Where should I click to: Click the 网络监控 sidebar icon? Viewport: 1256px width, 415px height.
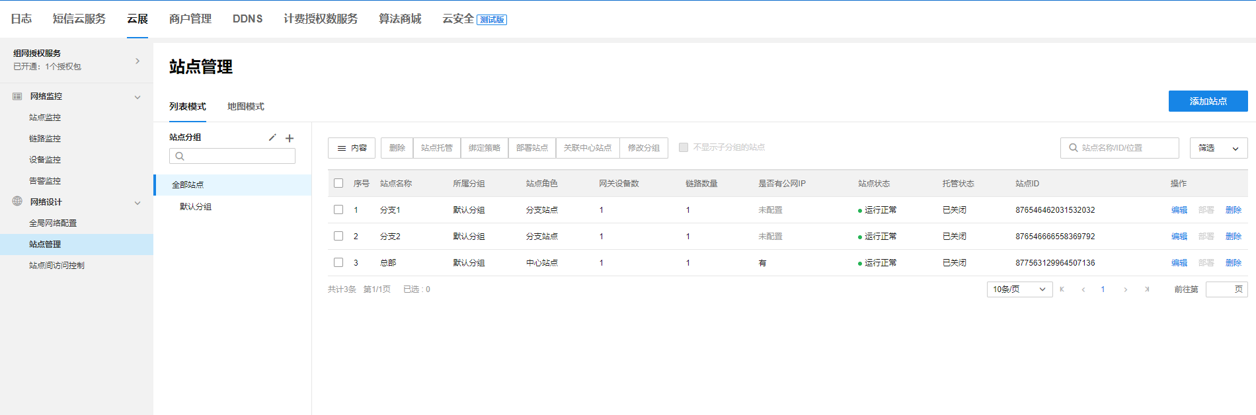[x=17, y=96]
